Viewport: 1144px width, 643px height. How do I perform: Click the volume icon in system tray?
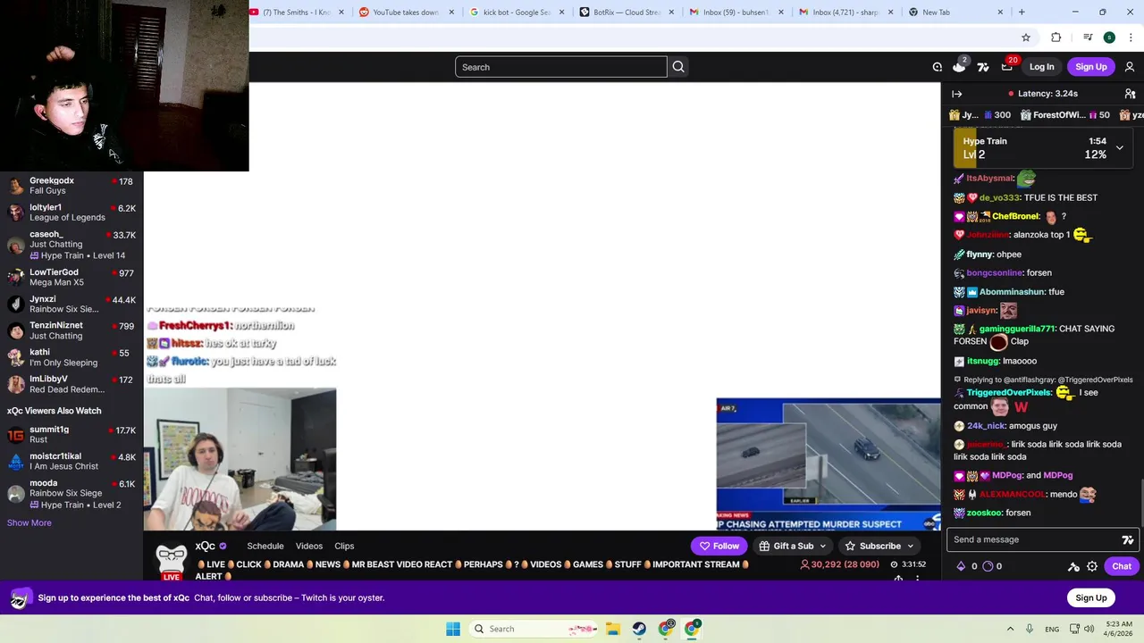[x=1089, y=629]
